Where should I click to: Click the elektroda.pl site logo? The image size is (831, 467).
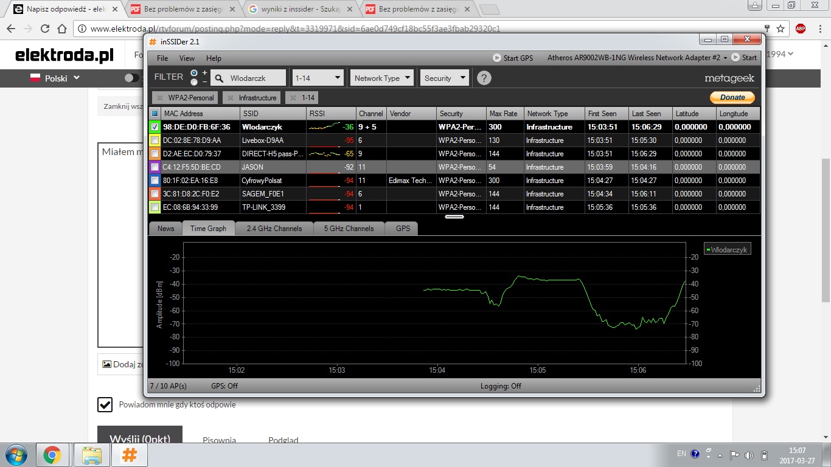click(64, 55)
